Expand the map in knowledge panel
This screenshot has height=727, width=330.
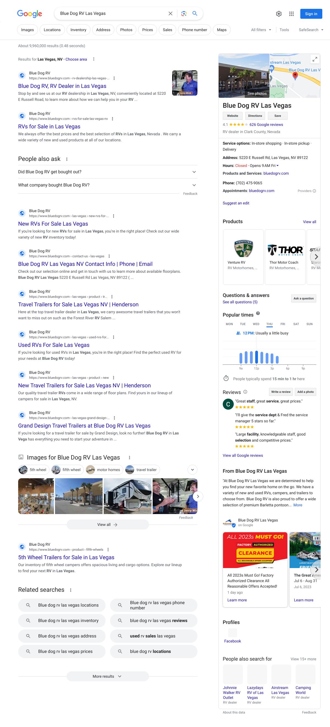click(315, 59)
